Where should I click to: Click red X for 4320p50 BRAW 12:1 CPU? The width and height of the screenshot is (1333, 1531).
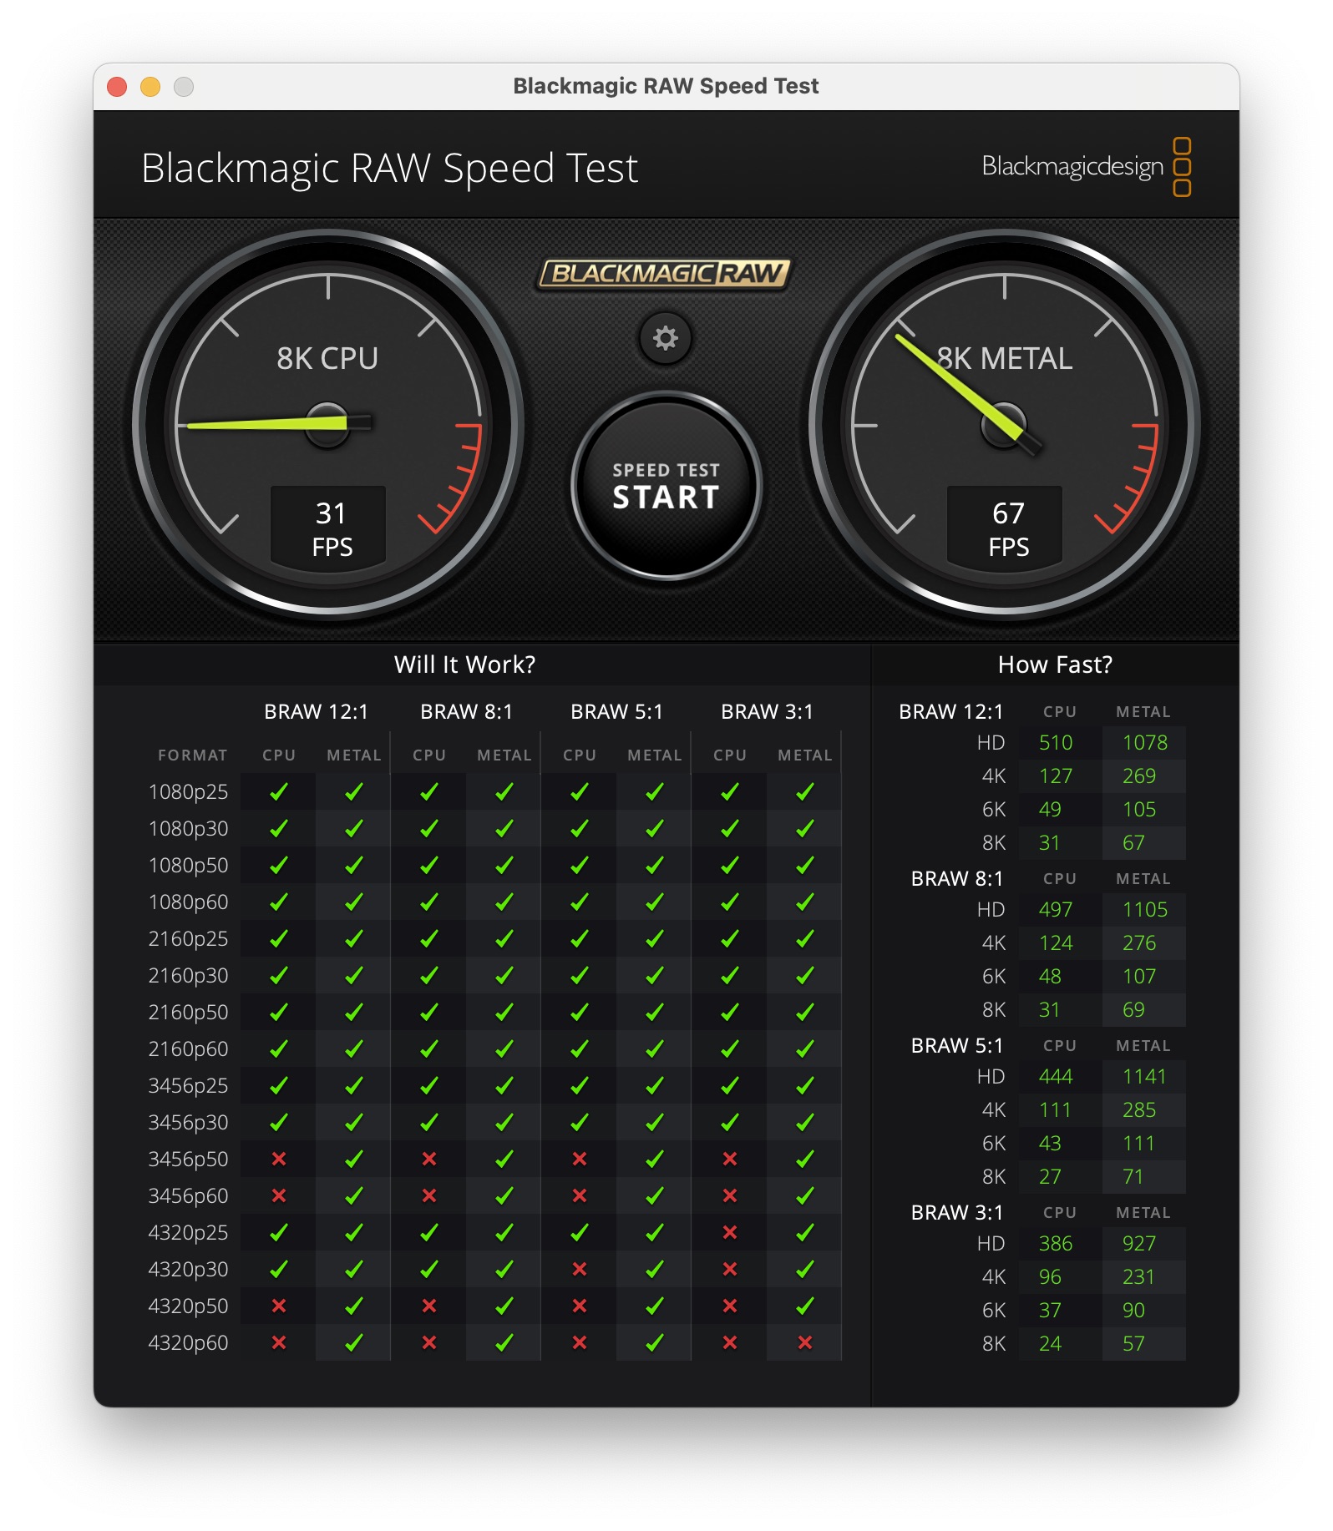coord(279,1306)
